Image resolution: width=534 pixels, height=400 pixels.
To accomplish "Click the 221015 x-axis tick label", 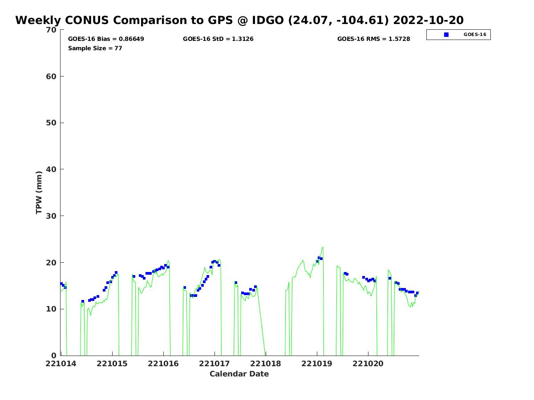I will (112, 364).
